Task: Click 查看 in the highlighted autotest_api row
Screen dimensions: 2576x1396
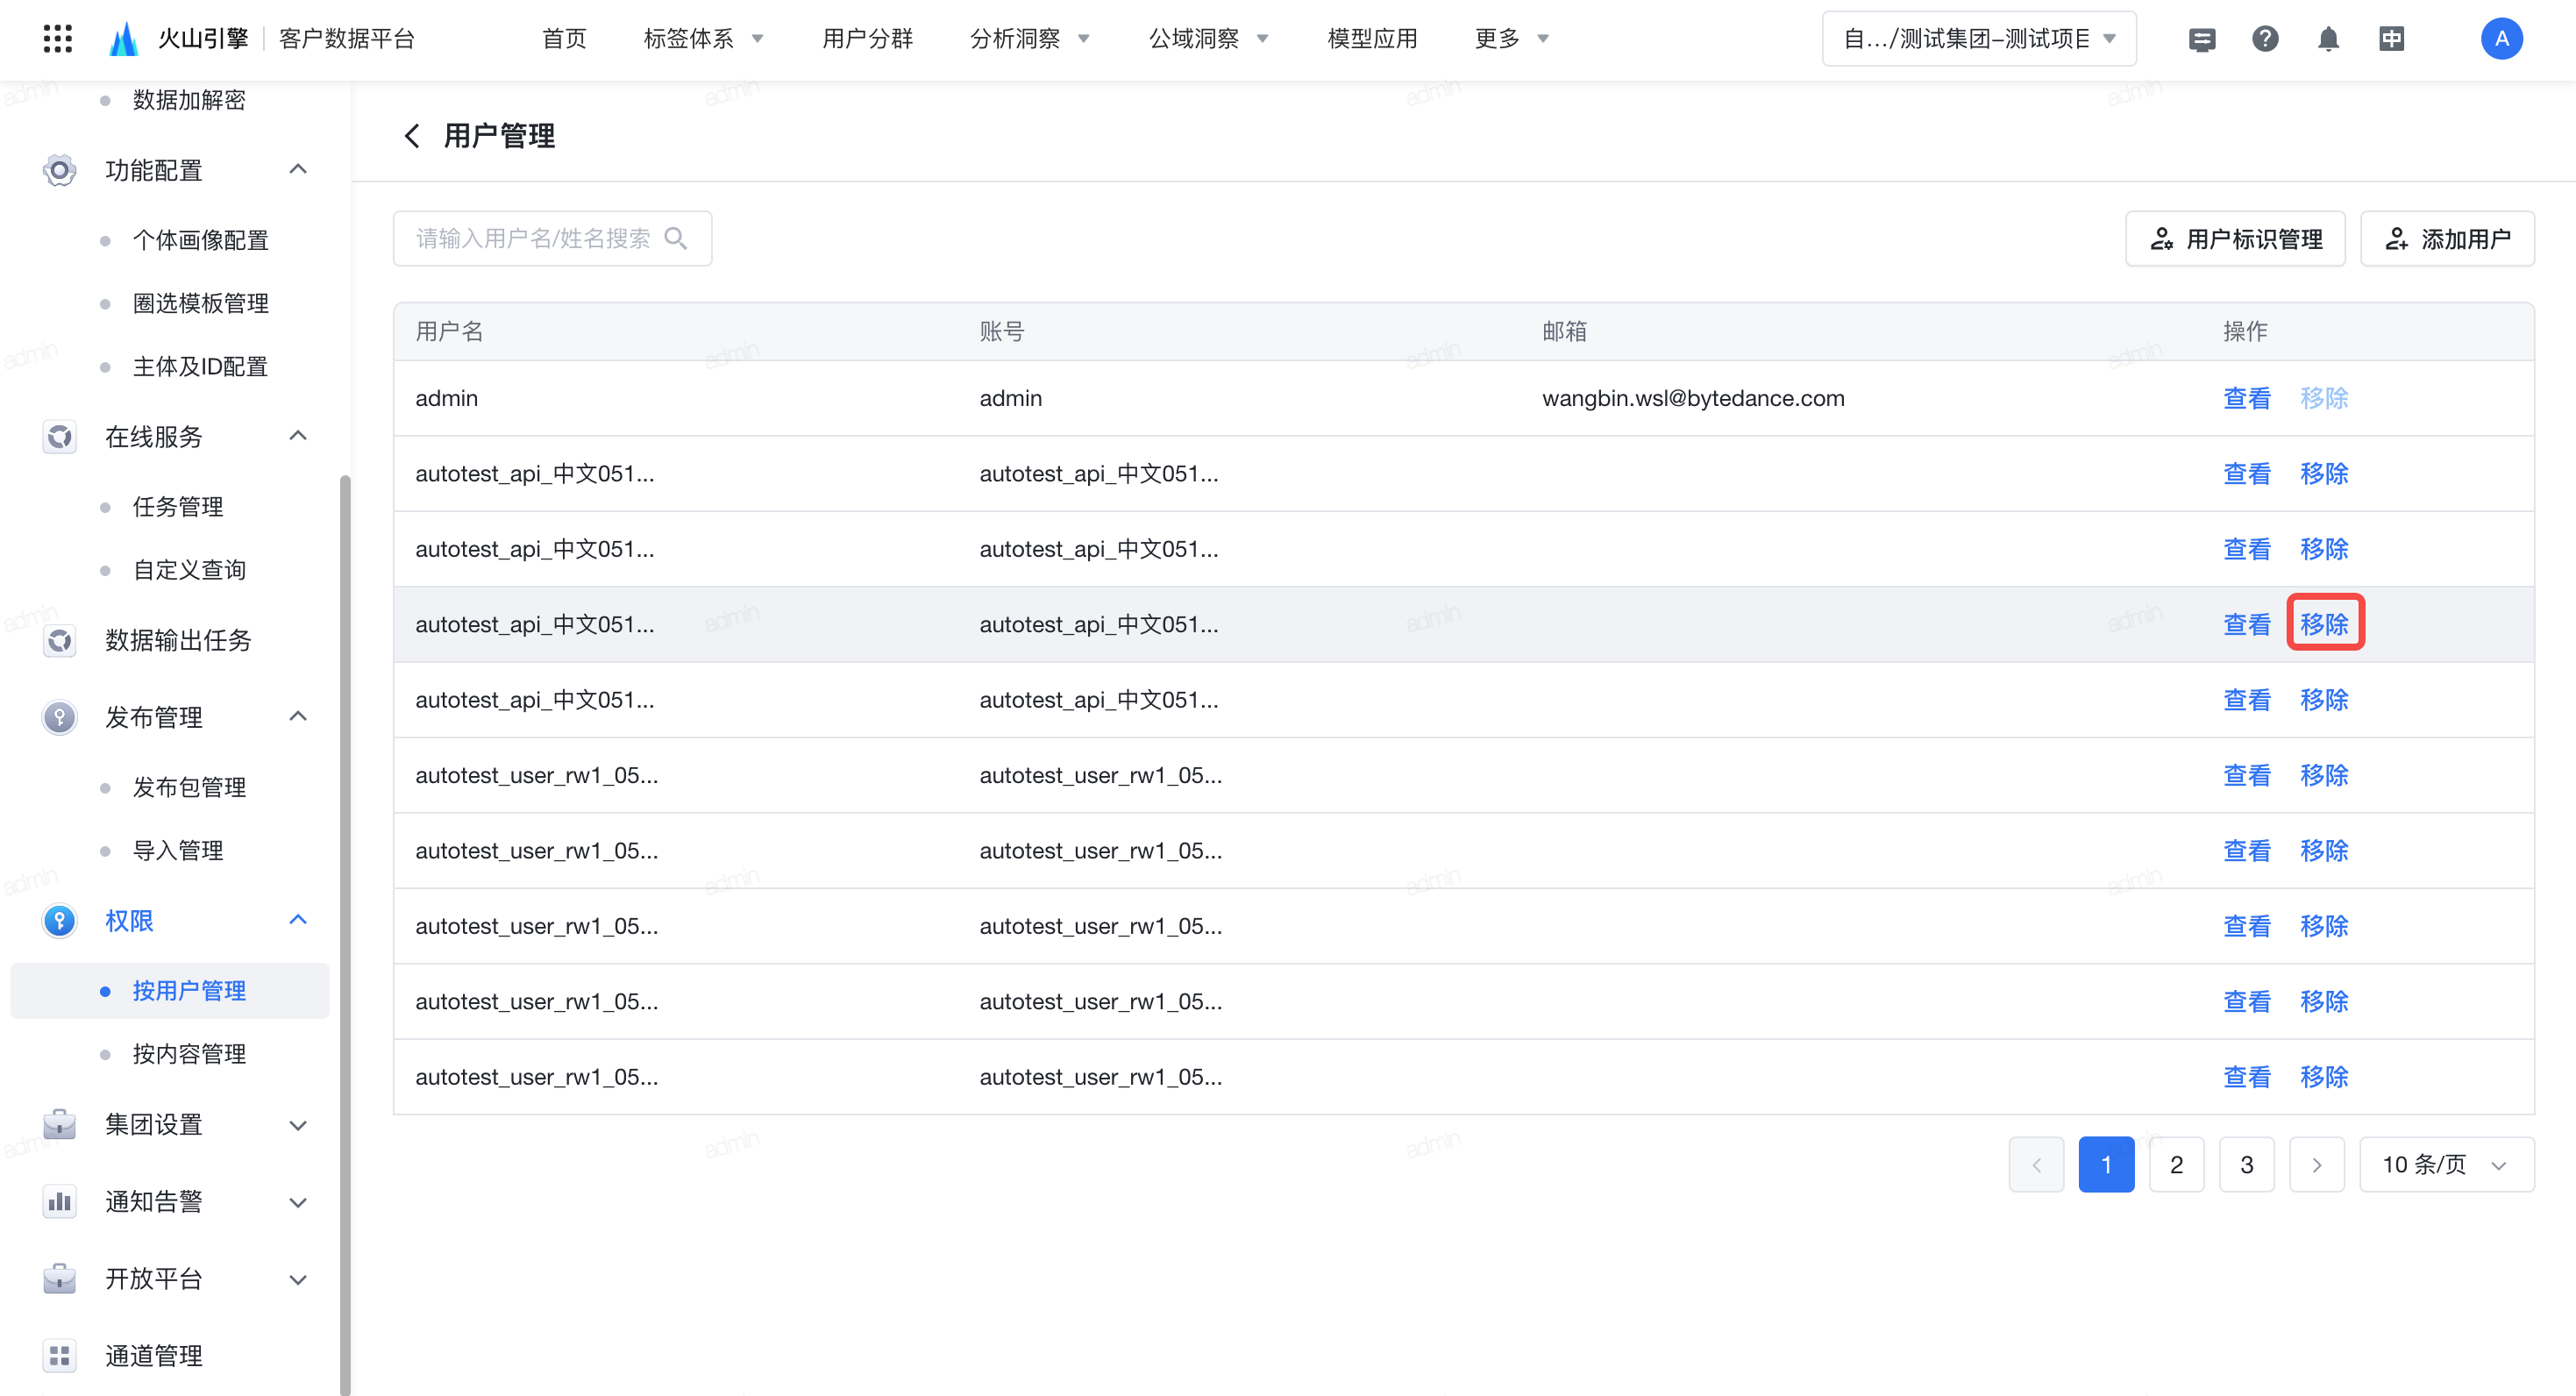Action: (2246, 624)
